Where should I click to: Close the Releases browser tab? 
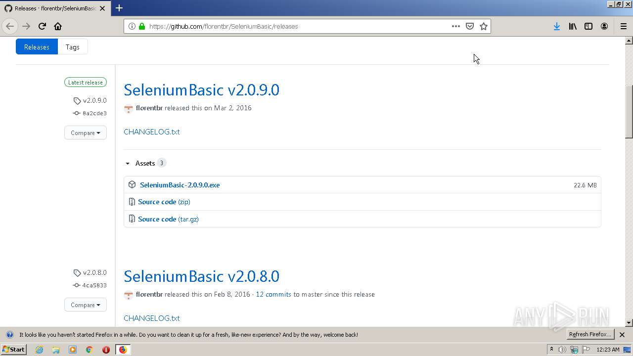point(103,8)
